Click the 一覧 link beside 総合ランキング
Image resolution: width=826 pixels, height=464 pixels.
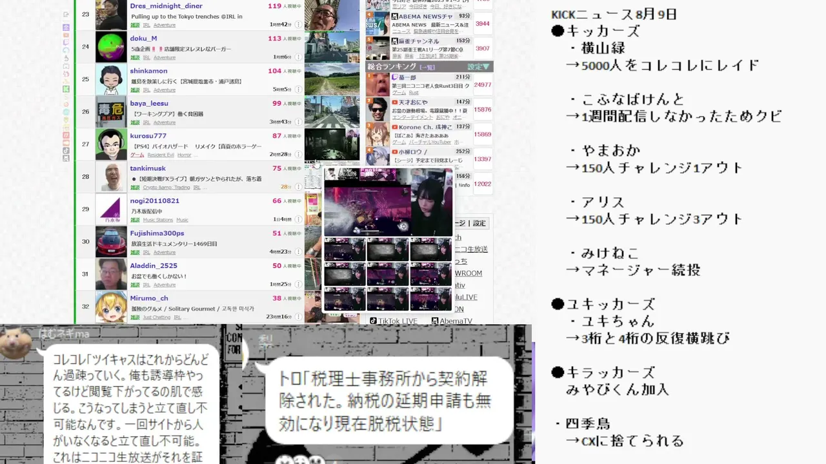[x=427, y=67]
